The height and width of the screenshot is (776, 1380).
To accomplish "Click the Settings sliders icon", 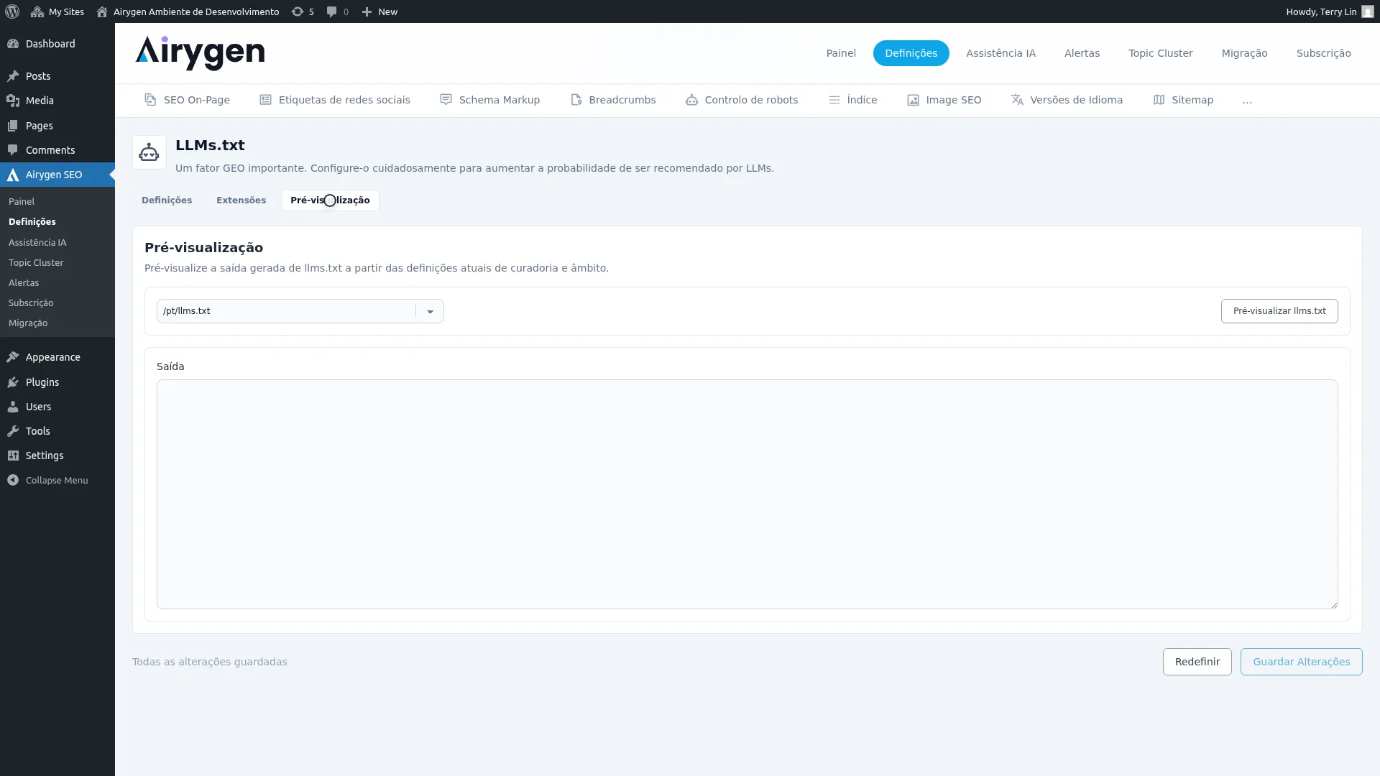I will pyautogui.click(x=13, y=456).
